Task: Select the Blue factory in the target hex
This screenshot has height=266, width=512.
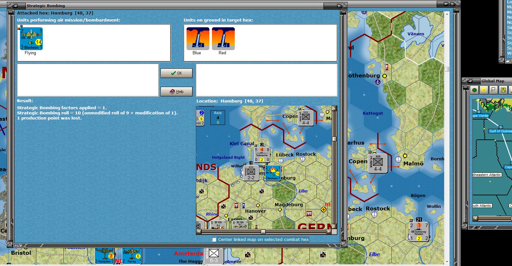Action: coord(198,39)
